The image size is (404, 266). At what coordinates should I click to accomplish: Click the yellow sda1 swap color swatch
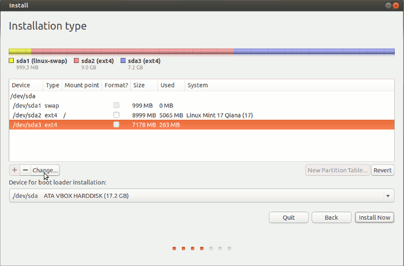pos(12,61)
